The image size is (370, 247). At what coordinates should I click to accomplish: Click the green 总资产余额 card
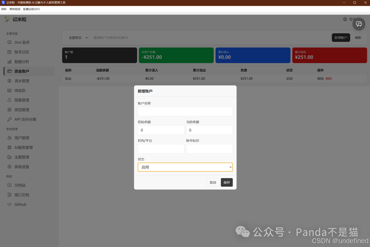[176, 55]
